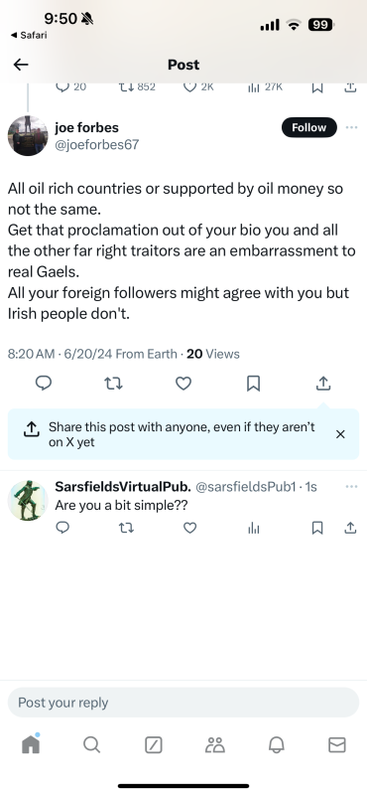The height and width of the screenshot is (795, 367).
Task: Open joe forbes's profile picture
Action: coord(28,135)
